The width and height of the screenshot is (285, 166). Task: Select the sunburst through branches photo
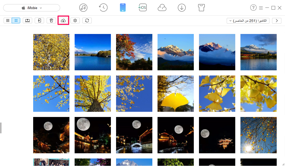(259, 135)
